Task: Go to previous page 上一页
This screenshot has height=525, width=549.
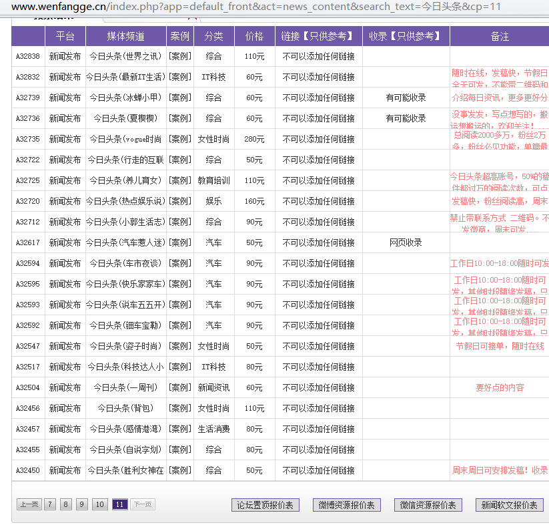Action: 28,504
